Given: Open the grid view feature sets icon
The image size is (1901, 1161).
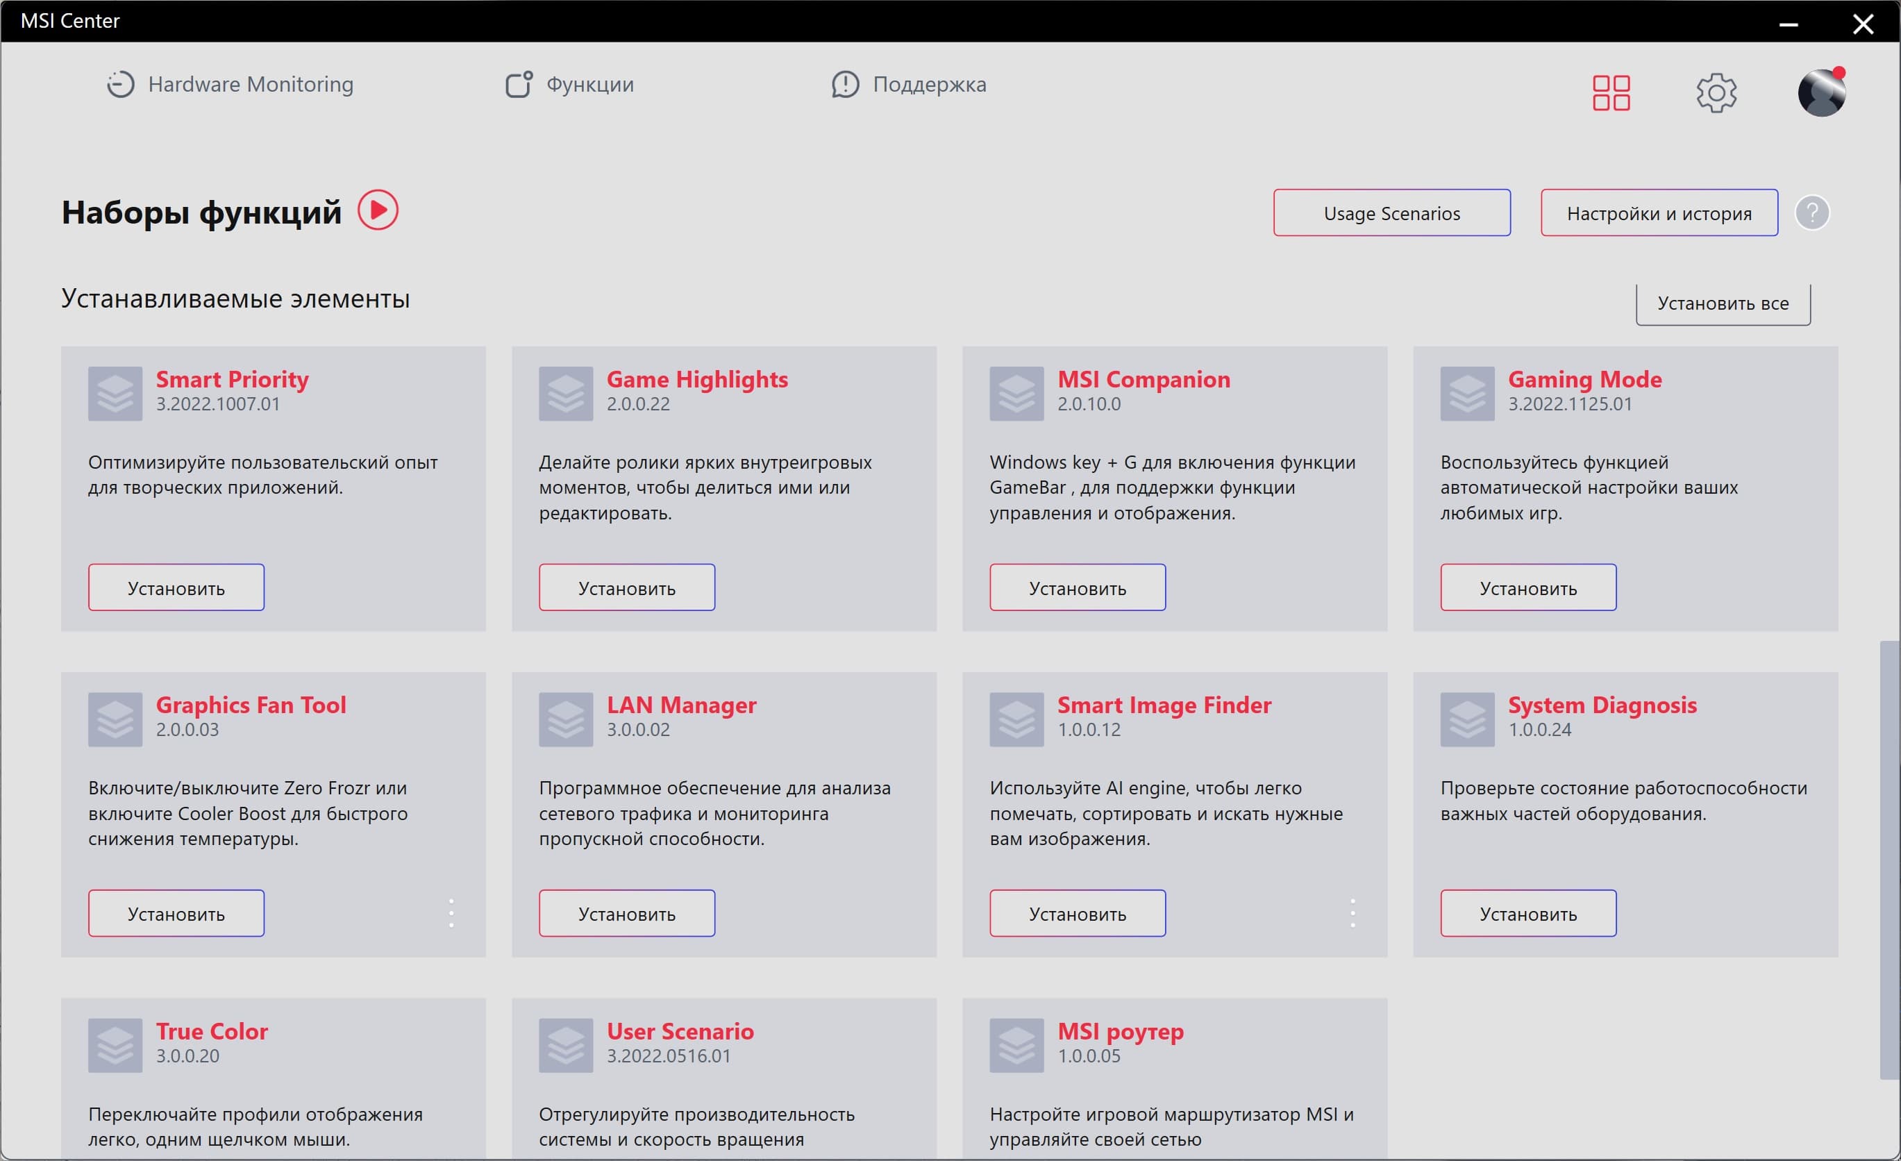Looking at the screenshot, I should (1611, 93).
